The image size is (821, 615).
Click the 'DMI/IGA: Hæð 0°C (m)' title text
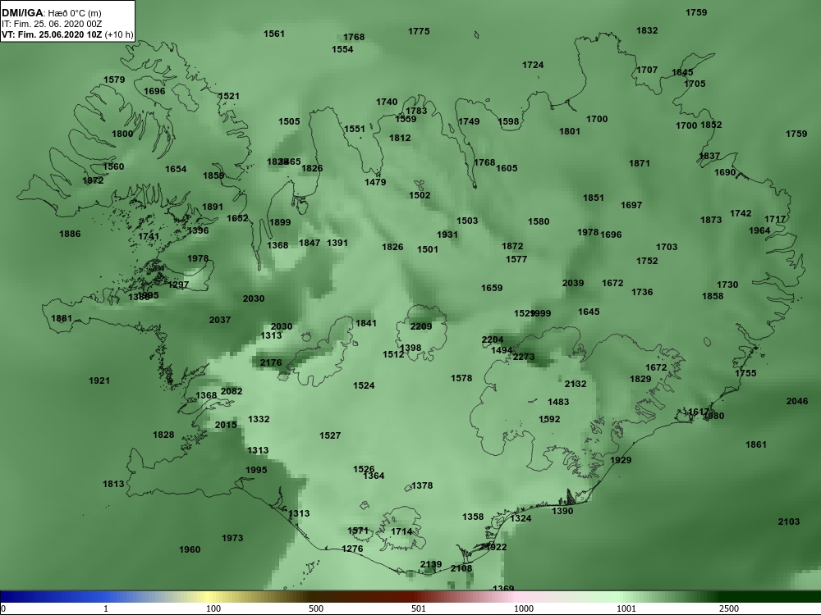tap(51, 12)
